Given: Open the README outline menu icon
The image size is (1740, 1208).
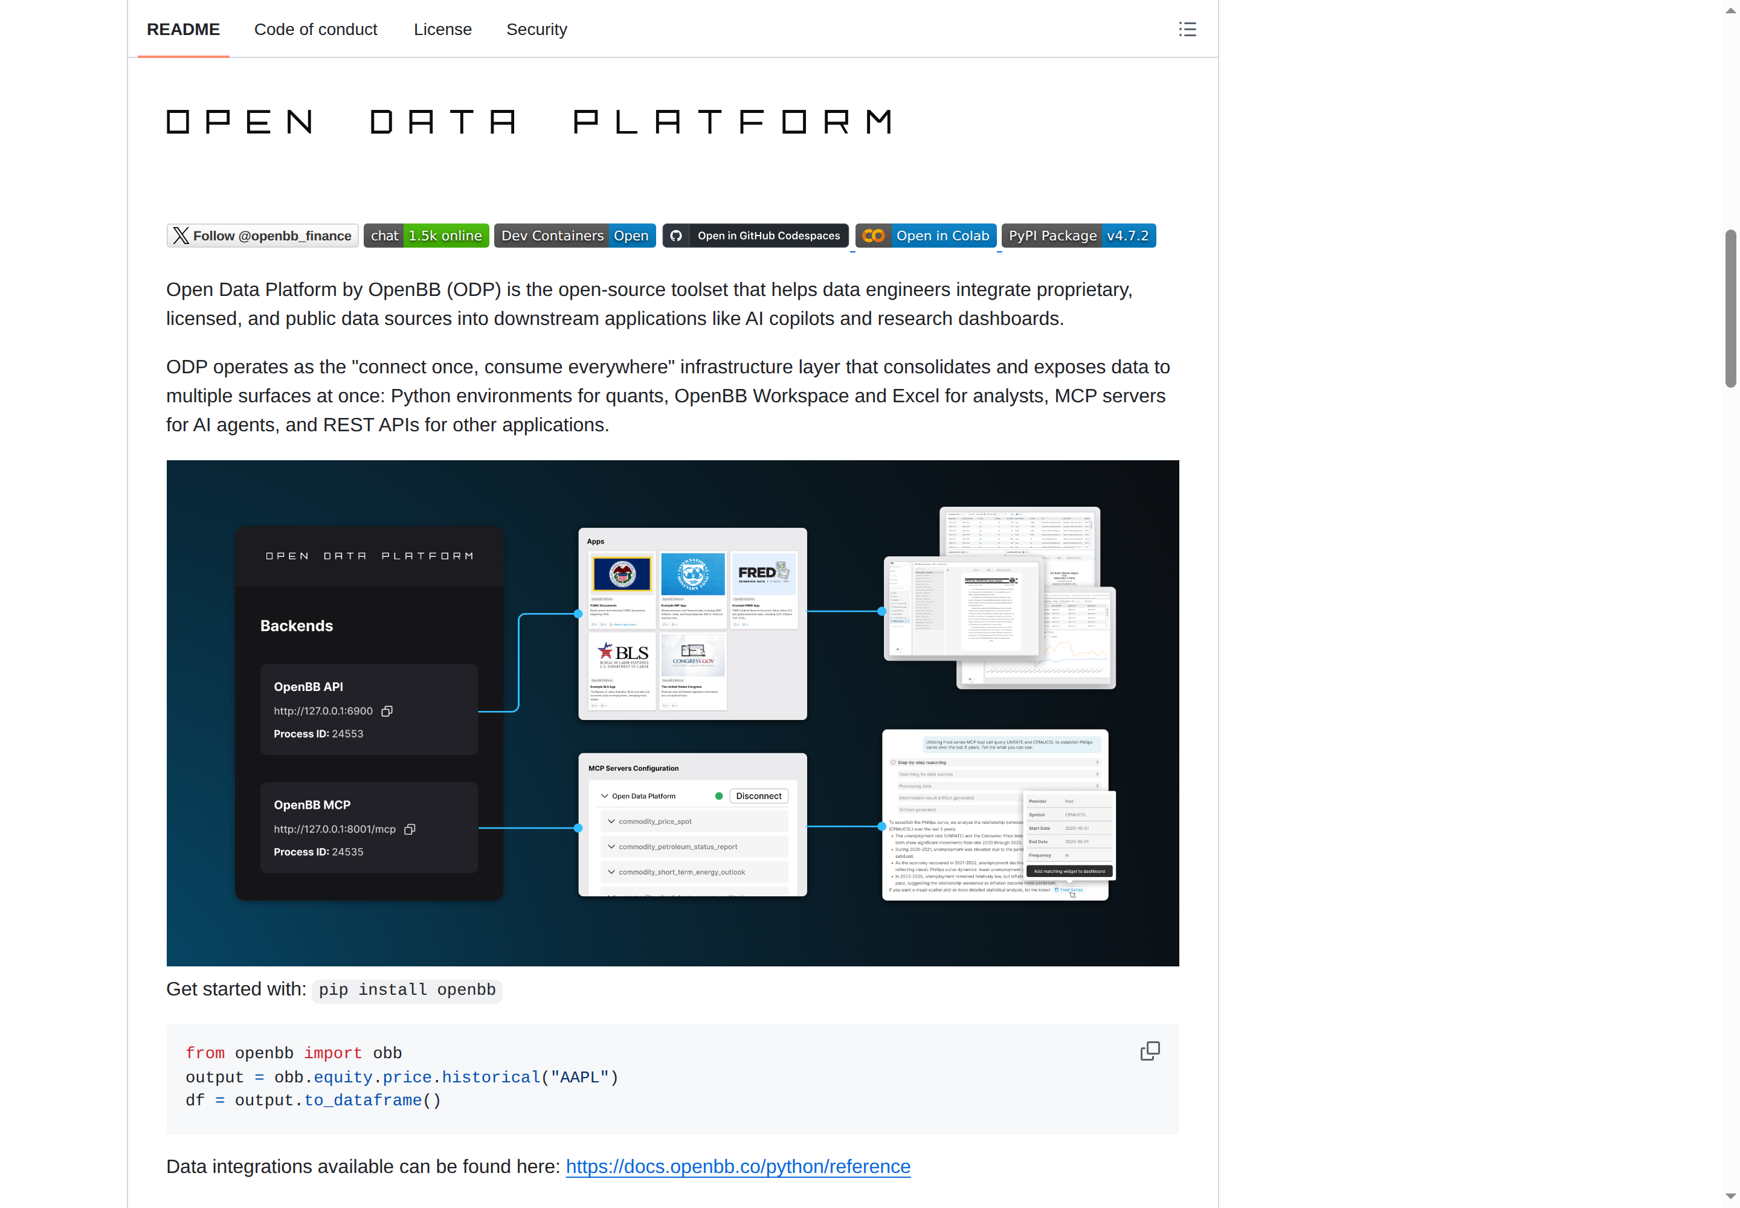Looking at the screenshot, I should 1187,30.
